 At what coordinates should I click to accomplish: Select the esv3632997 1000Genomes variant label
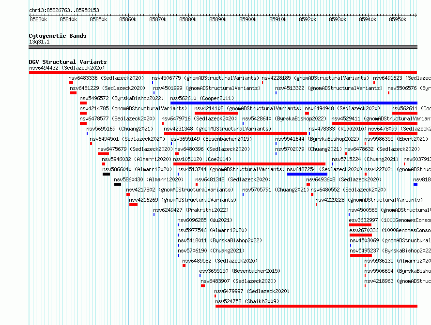pos(390,220)
